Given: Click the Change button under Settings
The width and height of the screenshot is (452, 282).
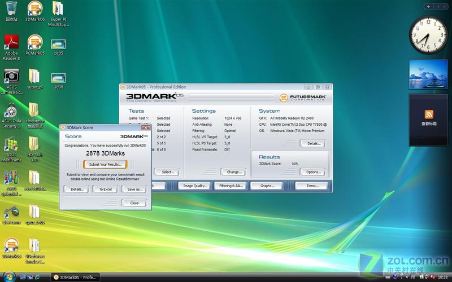Looking at the screenshot, I should (x=233, y=172).
